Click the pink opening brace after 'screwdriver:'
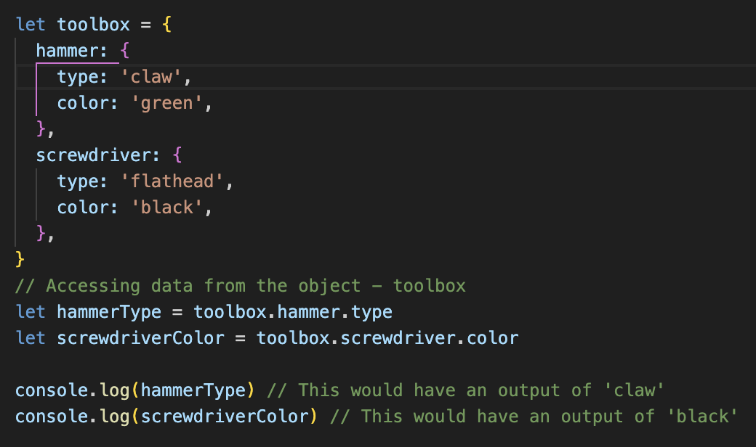The width and height of the screenshot is (756, 447). 177,155
